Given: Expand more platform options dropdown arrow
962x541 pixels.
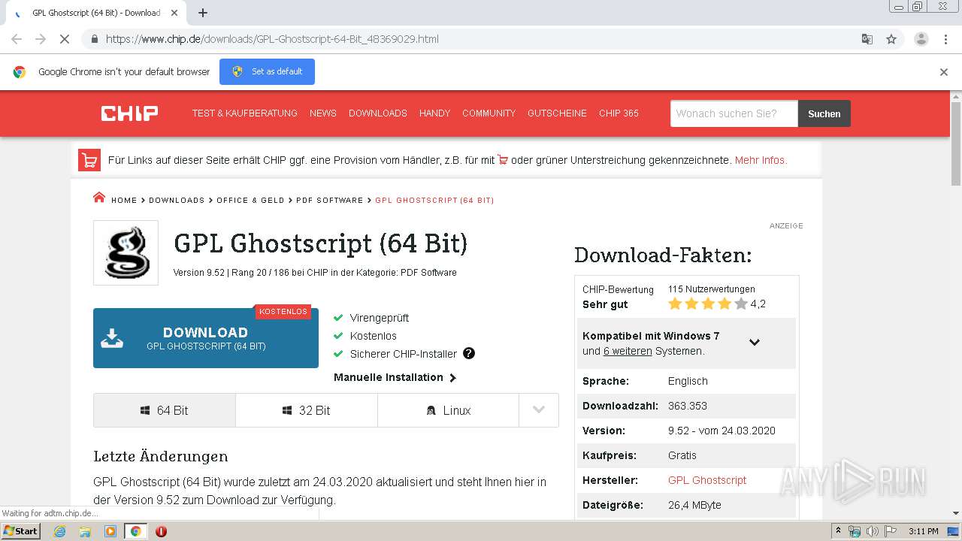Looking at the screenshot, I should coord(539,410).
